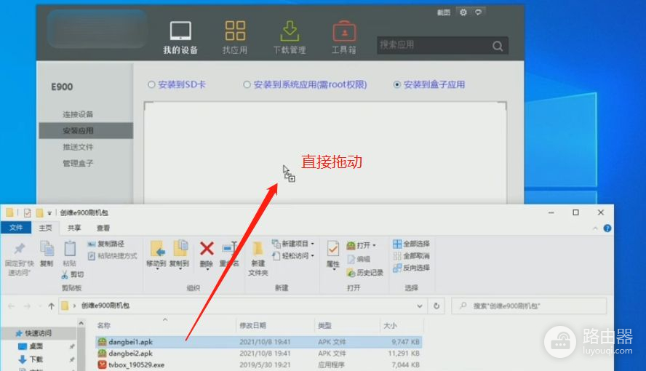The image size is (646, 371).
Task: Click 历史记录 in the ribbon
Action: coord(365,273)
